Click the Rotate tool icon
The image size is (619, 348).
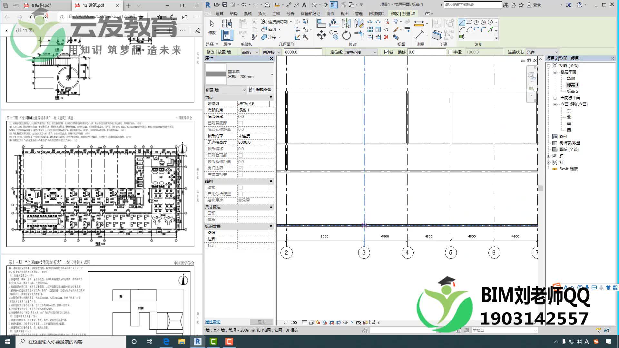(346, 35)
